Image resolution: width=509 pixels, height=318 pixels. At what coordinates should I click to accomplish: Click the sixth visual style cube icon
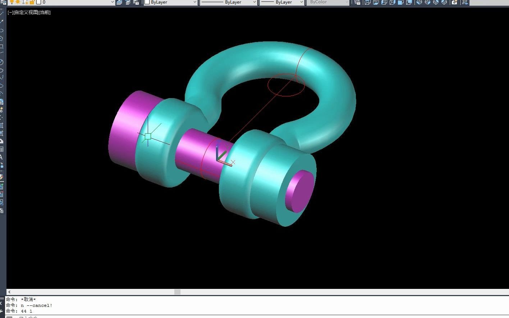click(x=409, y=2)
